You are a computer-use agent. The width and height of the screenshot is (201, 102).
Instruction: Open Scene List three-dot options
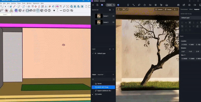pyautogui.click(x=113, y=10)
